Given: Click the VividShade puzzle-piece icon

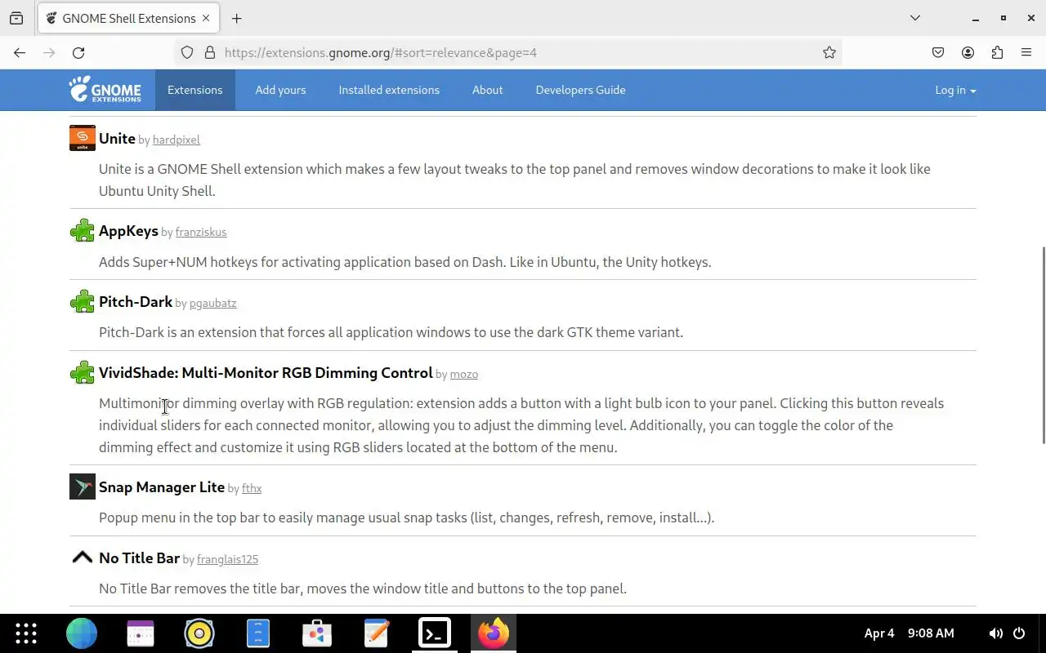Looking at the screenshot, I should pyautogui.click(x=83, y=373).
